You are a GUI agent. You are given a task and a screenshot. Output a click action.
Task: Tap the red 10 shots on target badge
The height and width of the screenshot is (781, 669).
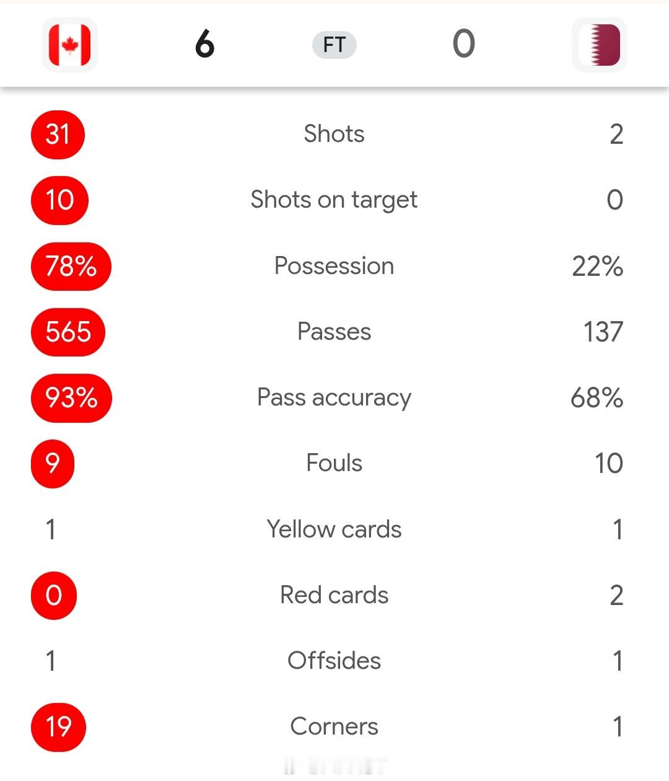[59, 200]
